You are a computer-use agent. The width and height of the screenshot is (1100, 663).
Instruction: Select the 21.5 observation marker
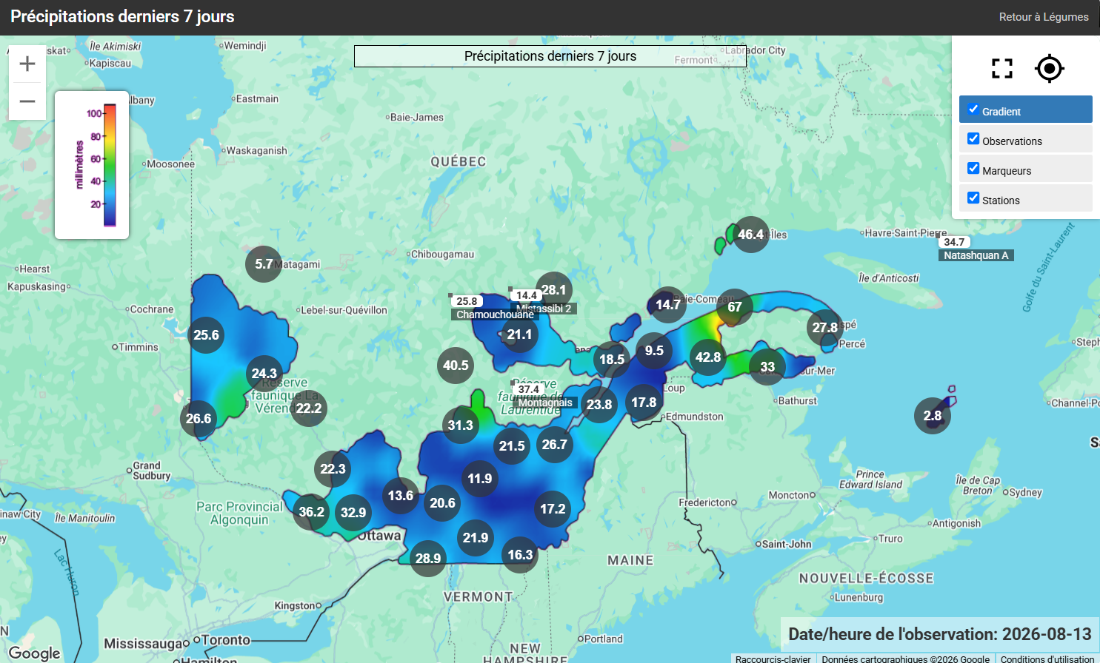coord(512,446)
